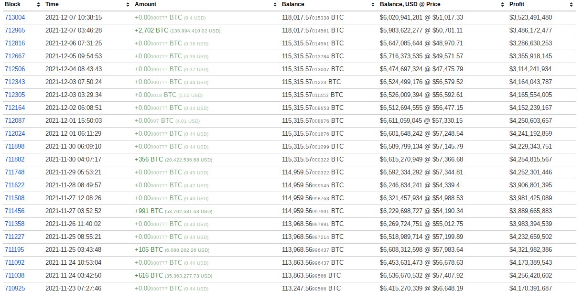Open block 713004 details
The height and width of the screenshot is (291, 583).
11,17
